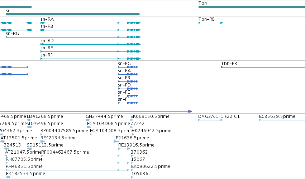Click the AT13501.5prime label

19,138
